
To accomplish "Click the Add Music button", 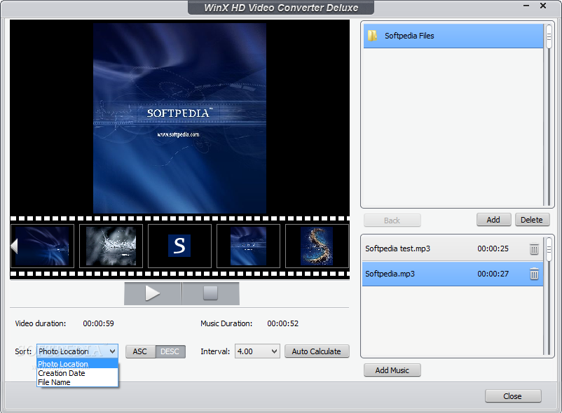I will [392, 370].
